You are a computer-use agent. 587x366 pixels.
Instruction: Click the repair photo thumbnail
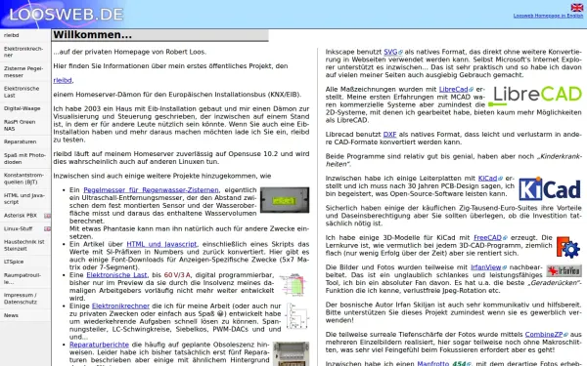click(x=291, y=354)
